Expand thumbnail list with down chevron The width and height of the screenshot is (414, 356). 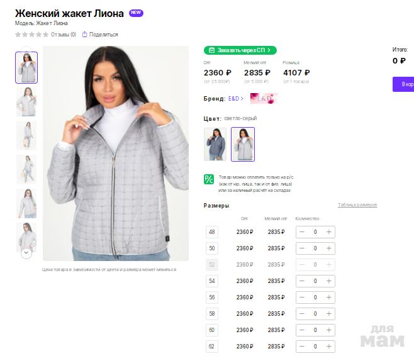(26, 253)
